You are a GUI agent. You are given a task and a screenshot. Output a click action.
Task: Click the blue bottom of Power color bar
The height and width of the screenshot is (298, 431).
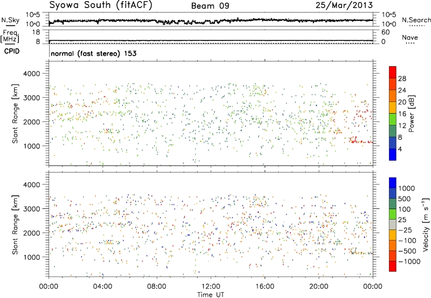pyautogui.click(x=393, y=154)
